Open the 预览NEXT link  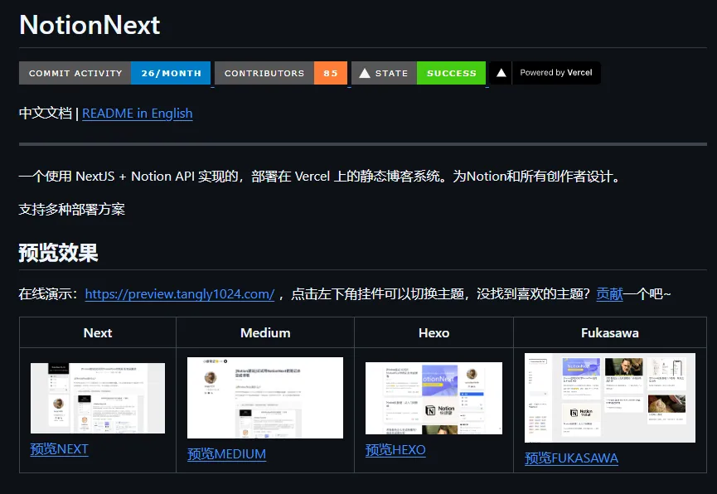[59, 449]
